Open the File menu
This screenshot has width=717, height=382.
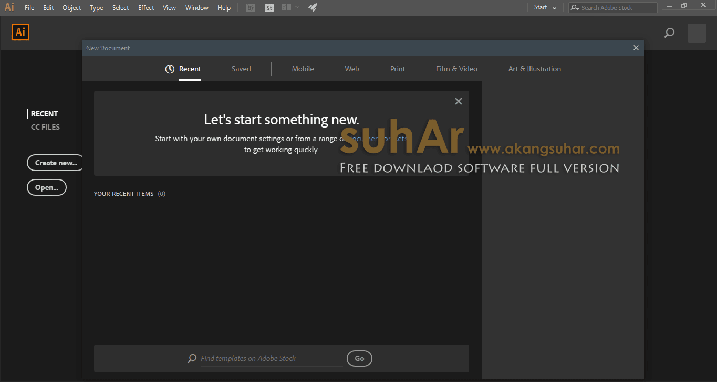pyautogui.click(x=29, y=8)
